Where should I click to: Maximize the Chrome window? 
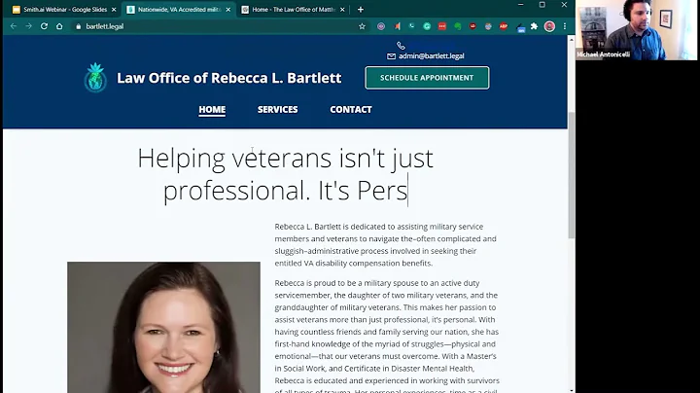[542, 5]
